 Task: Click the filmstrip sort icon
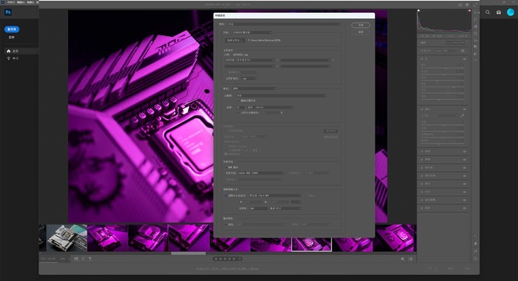84,259
